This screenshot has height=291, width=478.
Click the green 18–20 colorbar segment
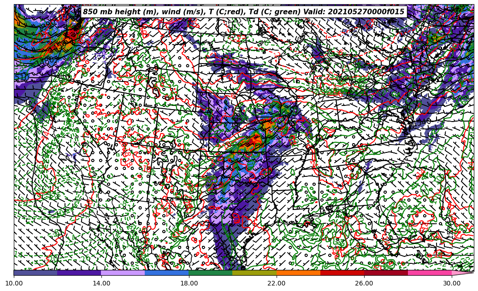click(211, 273)
